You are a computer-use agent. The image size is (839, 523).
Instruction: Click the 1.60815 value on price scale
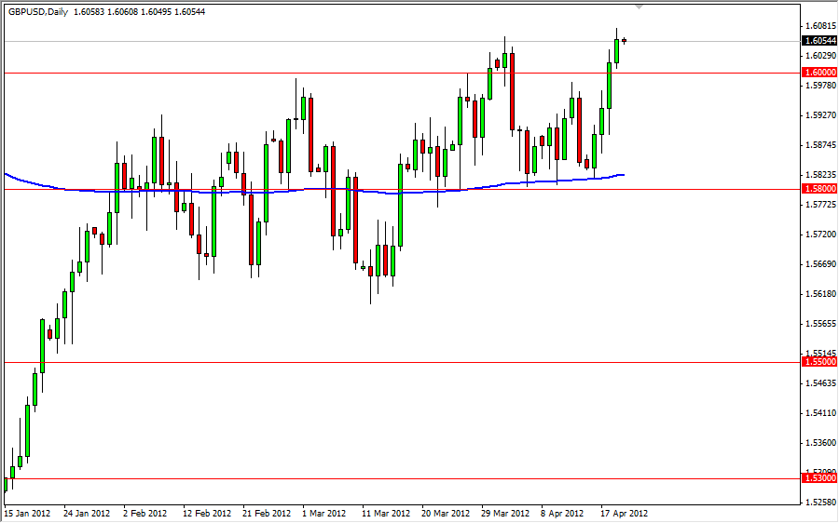[819, 26]
